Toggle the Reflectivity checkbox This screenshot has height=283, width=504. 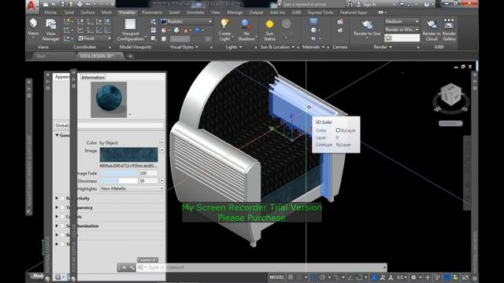63,199
